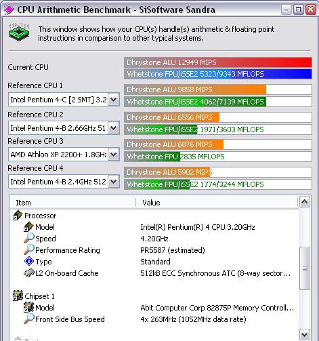Click the blue Type info icon
The width and height of the screenshot is (319, 341).
tap(29, 261)
